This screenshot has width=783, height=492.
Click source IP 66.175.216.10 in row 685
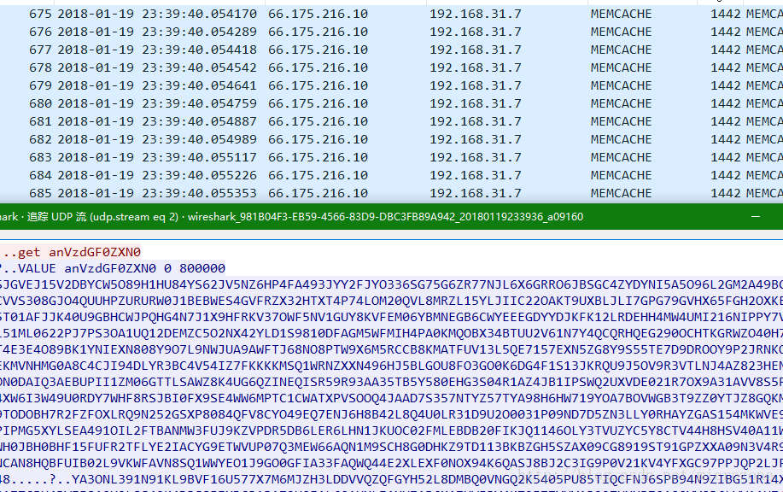pos(318,194)
